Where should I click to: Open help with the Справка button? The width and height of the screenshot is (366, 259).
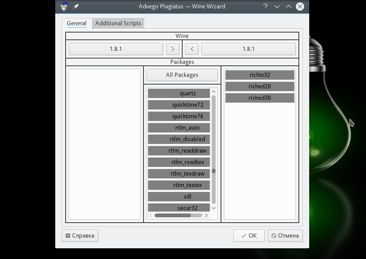coord(80,236)
